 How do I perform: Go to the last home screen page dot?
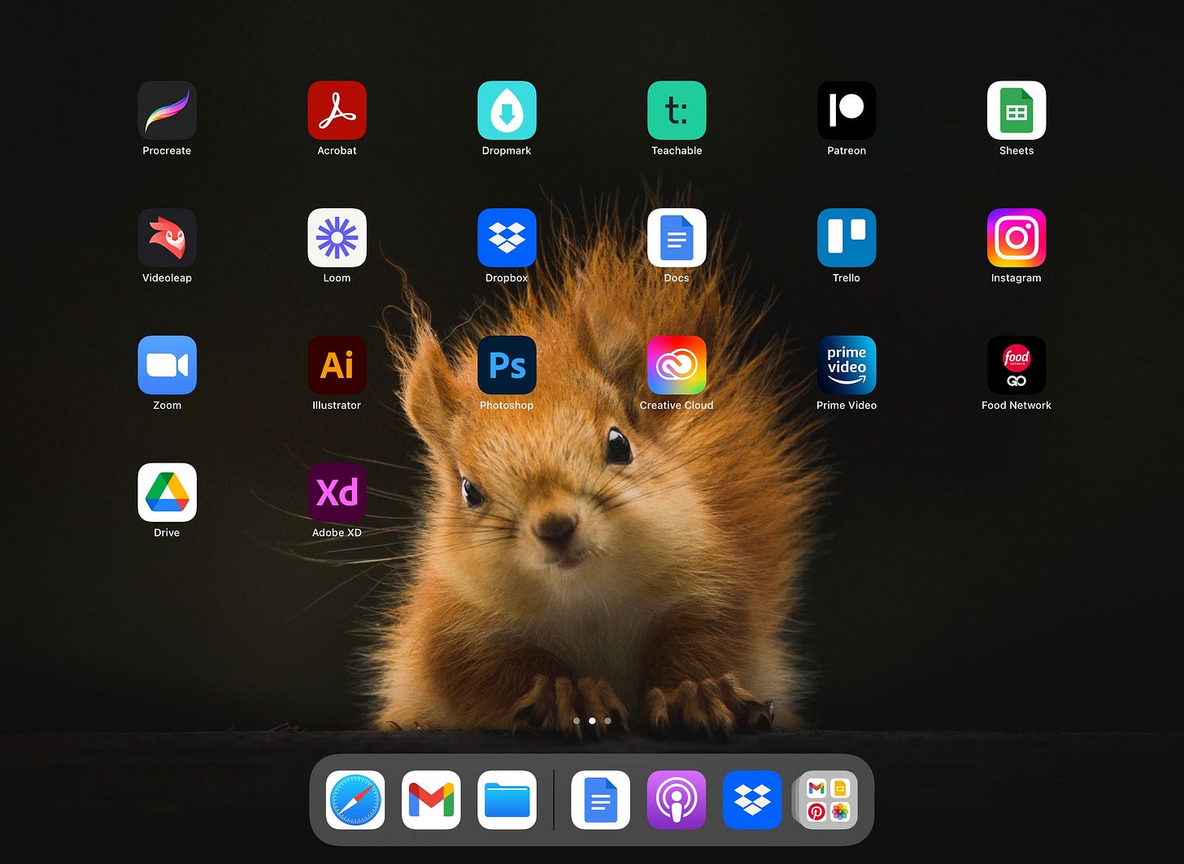tap(607, 721)
